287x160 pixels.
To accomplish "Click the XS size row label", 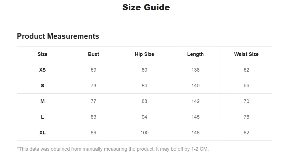I will tap(43, 70).
